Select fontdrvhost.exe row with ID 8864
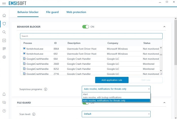 click(x=90, y=49)
